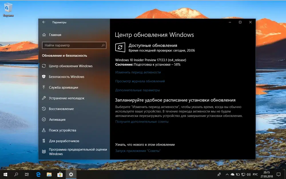Click the large update refresh icon

120,47
